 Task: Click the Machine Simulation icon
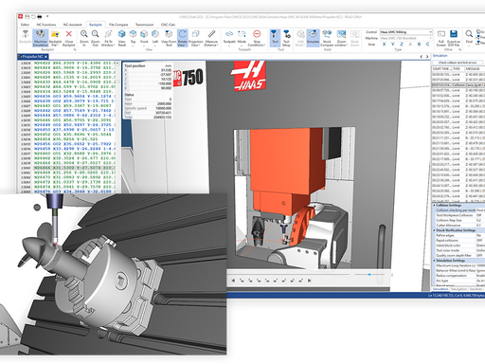(41, 38)
